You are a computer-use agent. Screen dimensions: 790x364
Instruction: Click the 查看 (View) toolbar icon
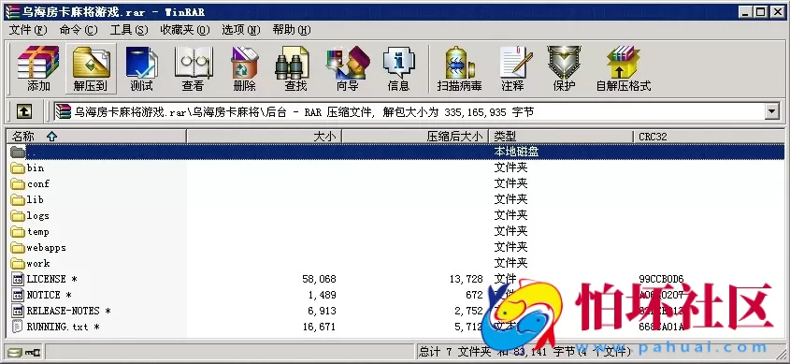(194, 63)
